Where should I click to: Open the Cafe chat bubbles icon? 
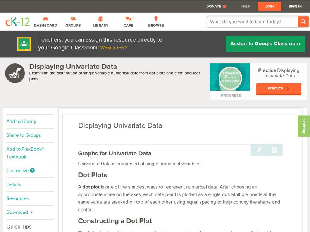point(128,19)
